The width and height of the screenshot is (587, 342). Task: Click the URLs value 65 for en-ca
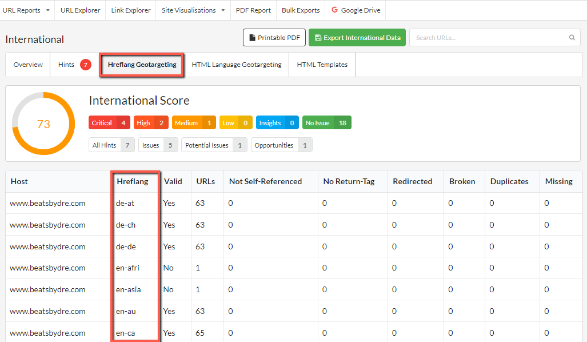coord(200,333)
